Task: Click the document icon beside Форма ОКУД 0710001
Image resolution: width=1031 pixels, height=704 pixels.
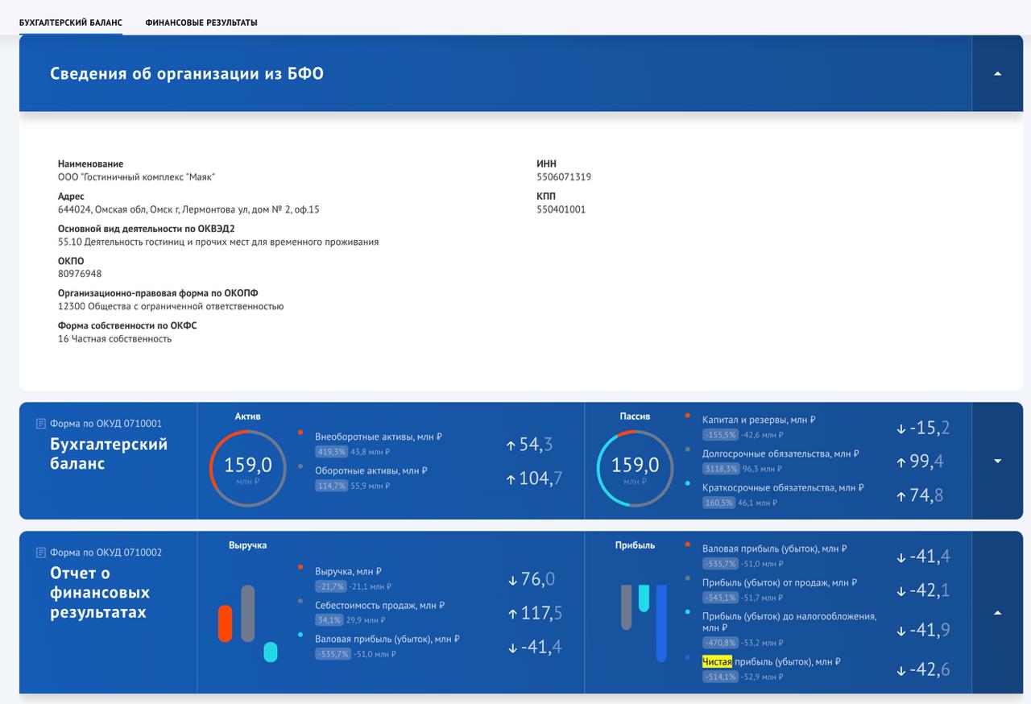Action: 41,424
